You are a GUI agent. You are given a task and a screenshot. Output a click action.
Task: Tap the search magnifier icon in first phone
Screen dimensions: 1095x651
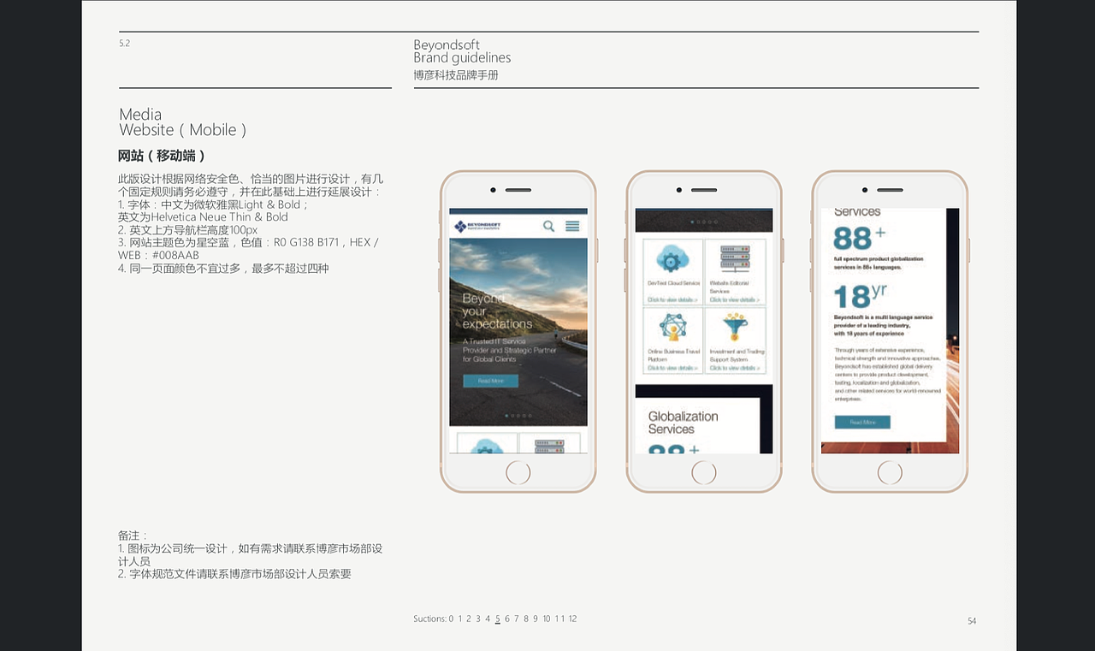pyautogui.click(x=548, y=226)
